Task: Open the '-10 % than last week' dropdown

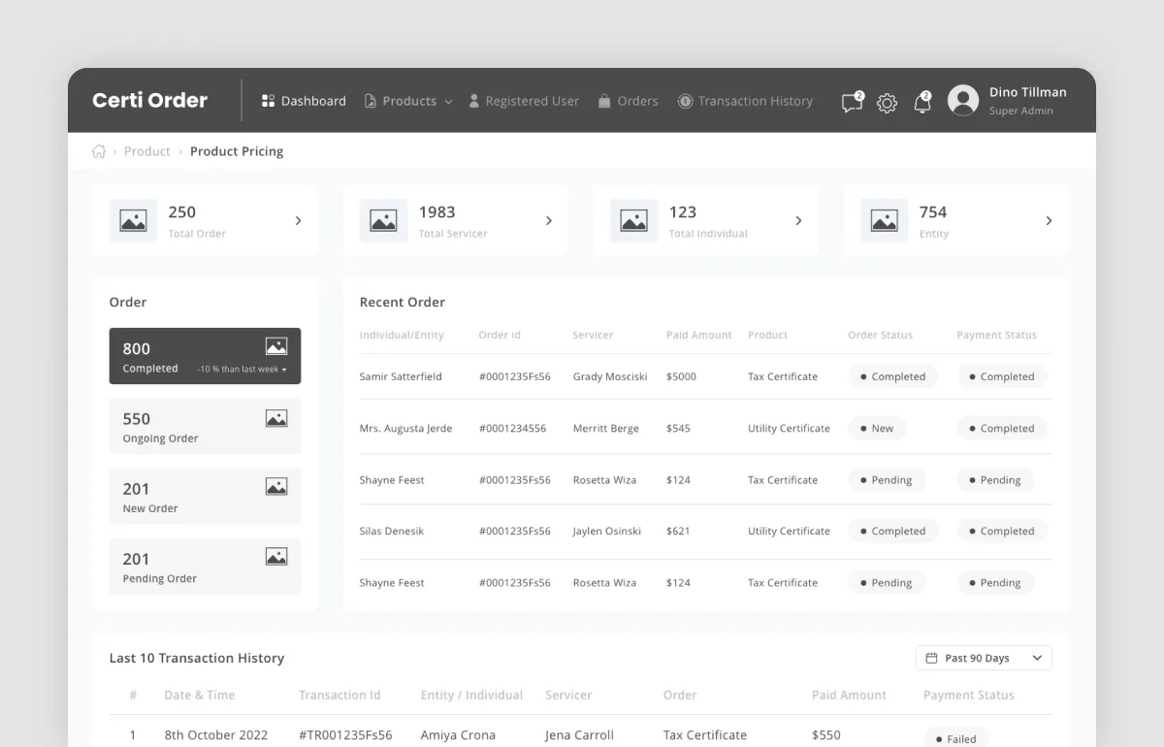Action: click(242, 370)
